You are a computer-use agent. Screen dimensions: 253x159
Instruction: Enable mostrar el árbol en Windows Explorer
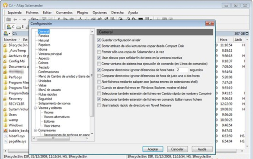pos(99,88)
